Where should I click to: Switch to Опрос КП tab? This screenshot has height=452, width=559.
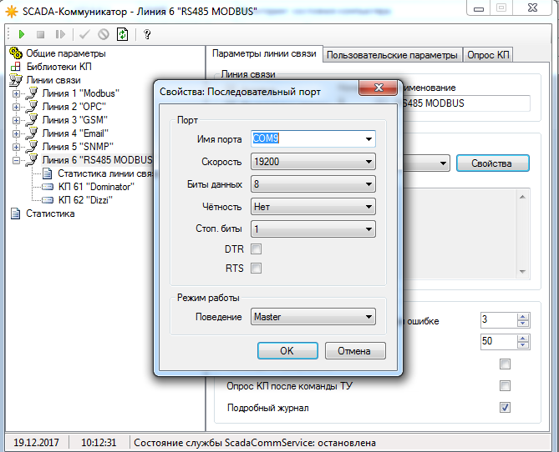point(489,55)
